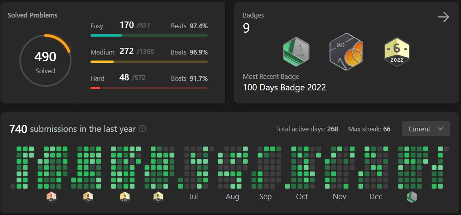
Task: Click the Medium difficulty label
Action: (102, 52)
